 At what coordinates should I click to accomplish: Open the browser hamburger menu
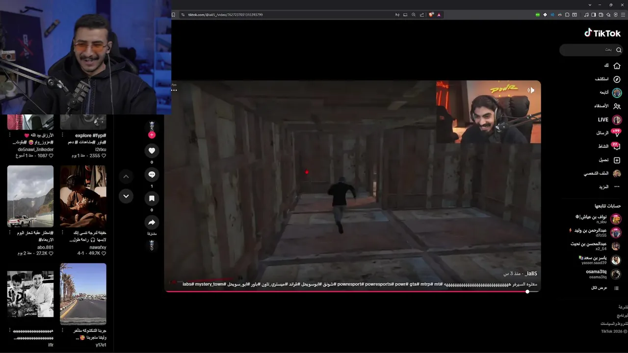pos(623,15)
